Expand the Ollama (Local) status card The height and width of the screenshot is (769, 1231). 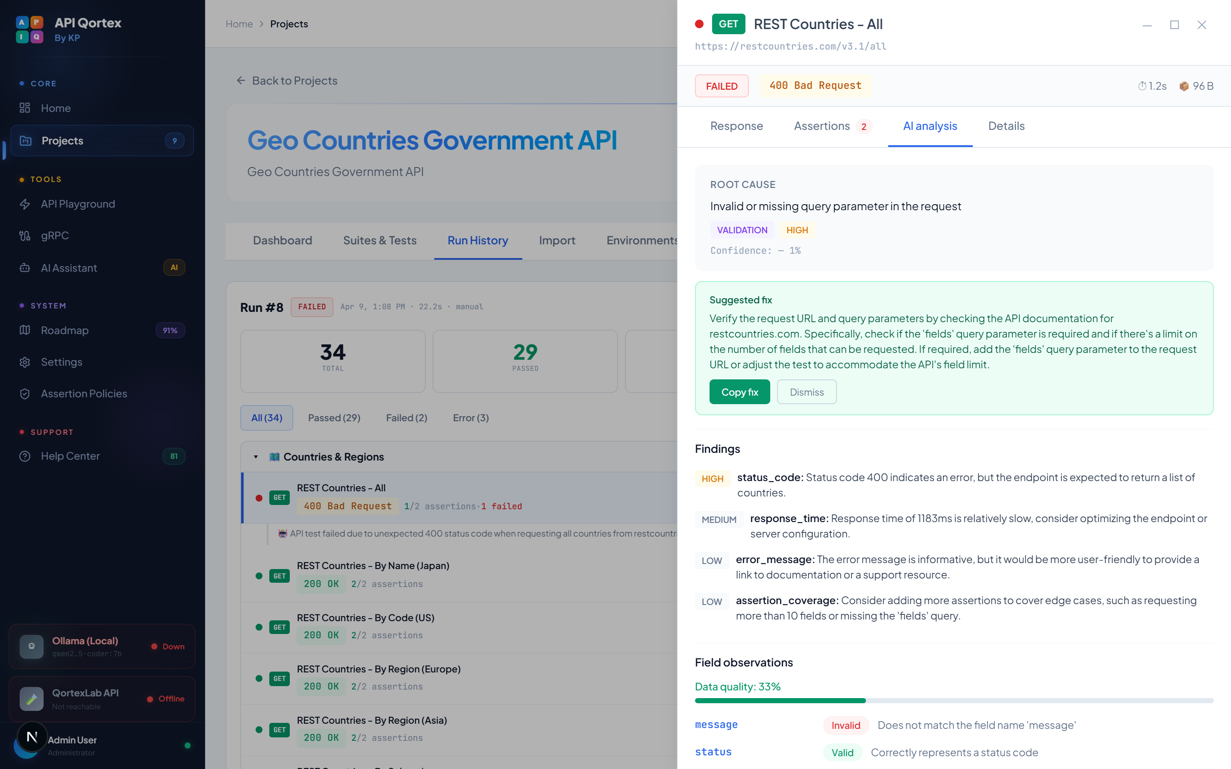pos(102,646)
